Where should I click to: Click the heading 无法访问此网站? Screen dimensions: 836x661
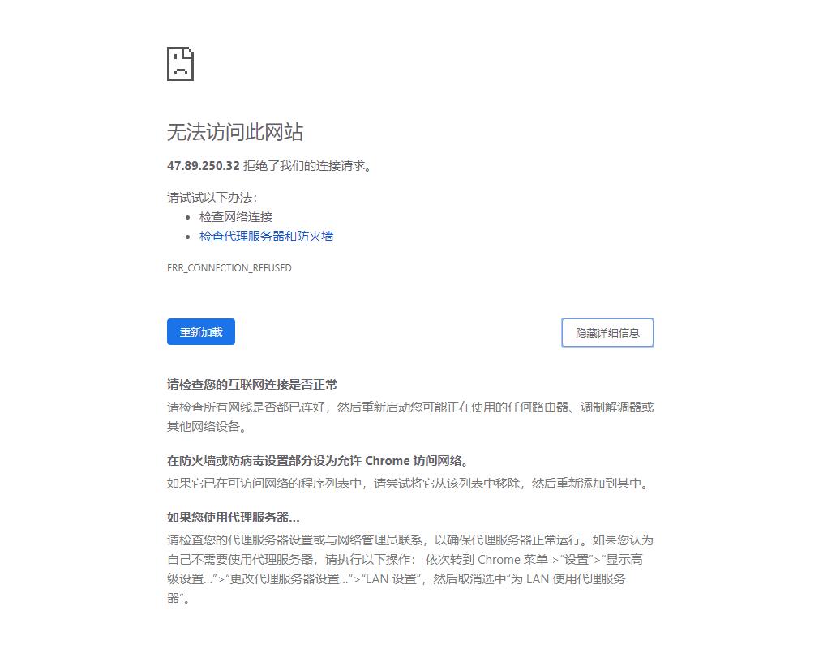click(x=235, y=131)
